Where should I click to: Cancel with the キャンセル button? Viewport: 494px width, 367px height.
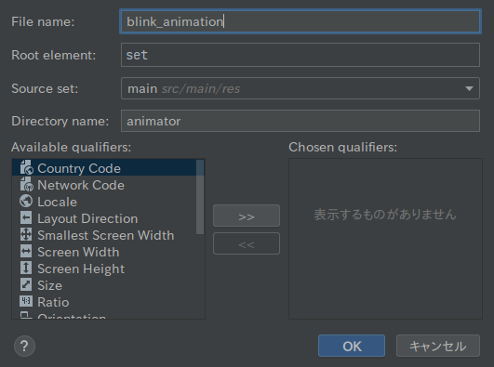point(438,346)
